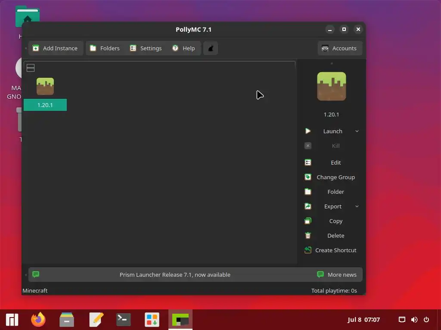Copy the selected instance
This screenshot has height=330, width=441.
click(x=331, y=221)
